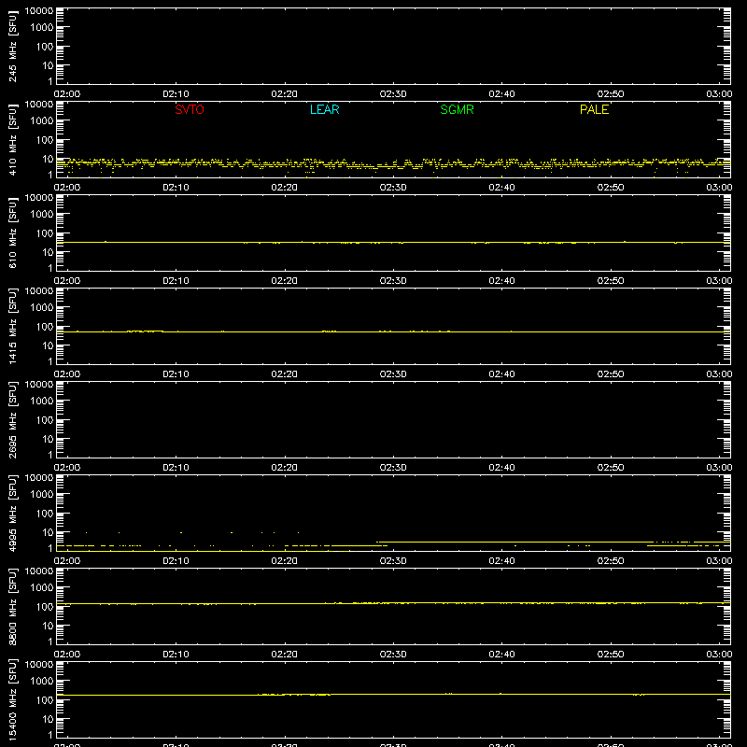Click the yellow trace in the 15400 MHz panel
747x747 pixels.
[393, 695]
